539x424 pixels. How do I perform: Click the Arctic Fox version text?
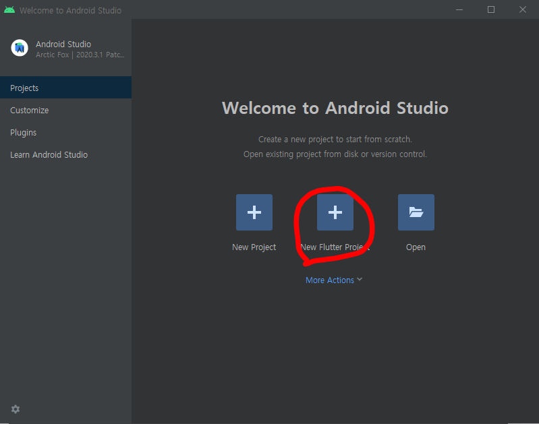pyautogui.click(x=80, y=55)
